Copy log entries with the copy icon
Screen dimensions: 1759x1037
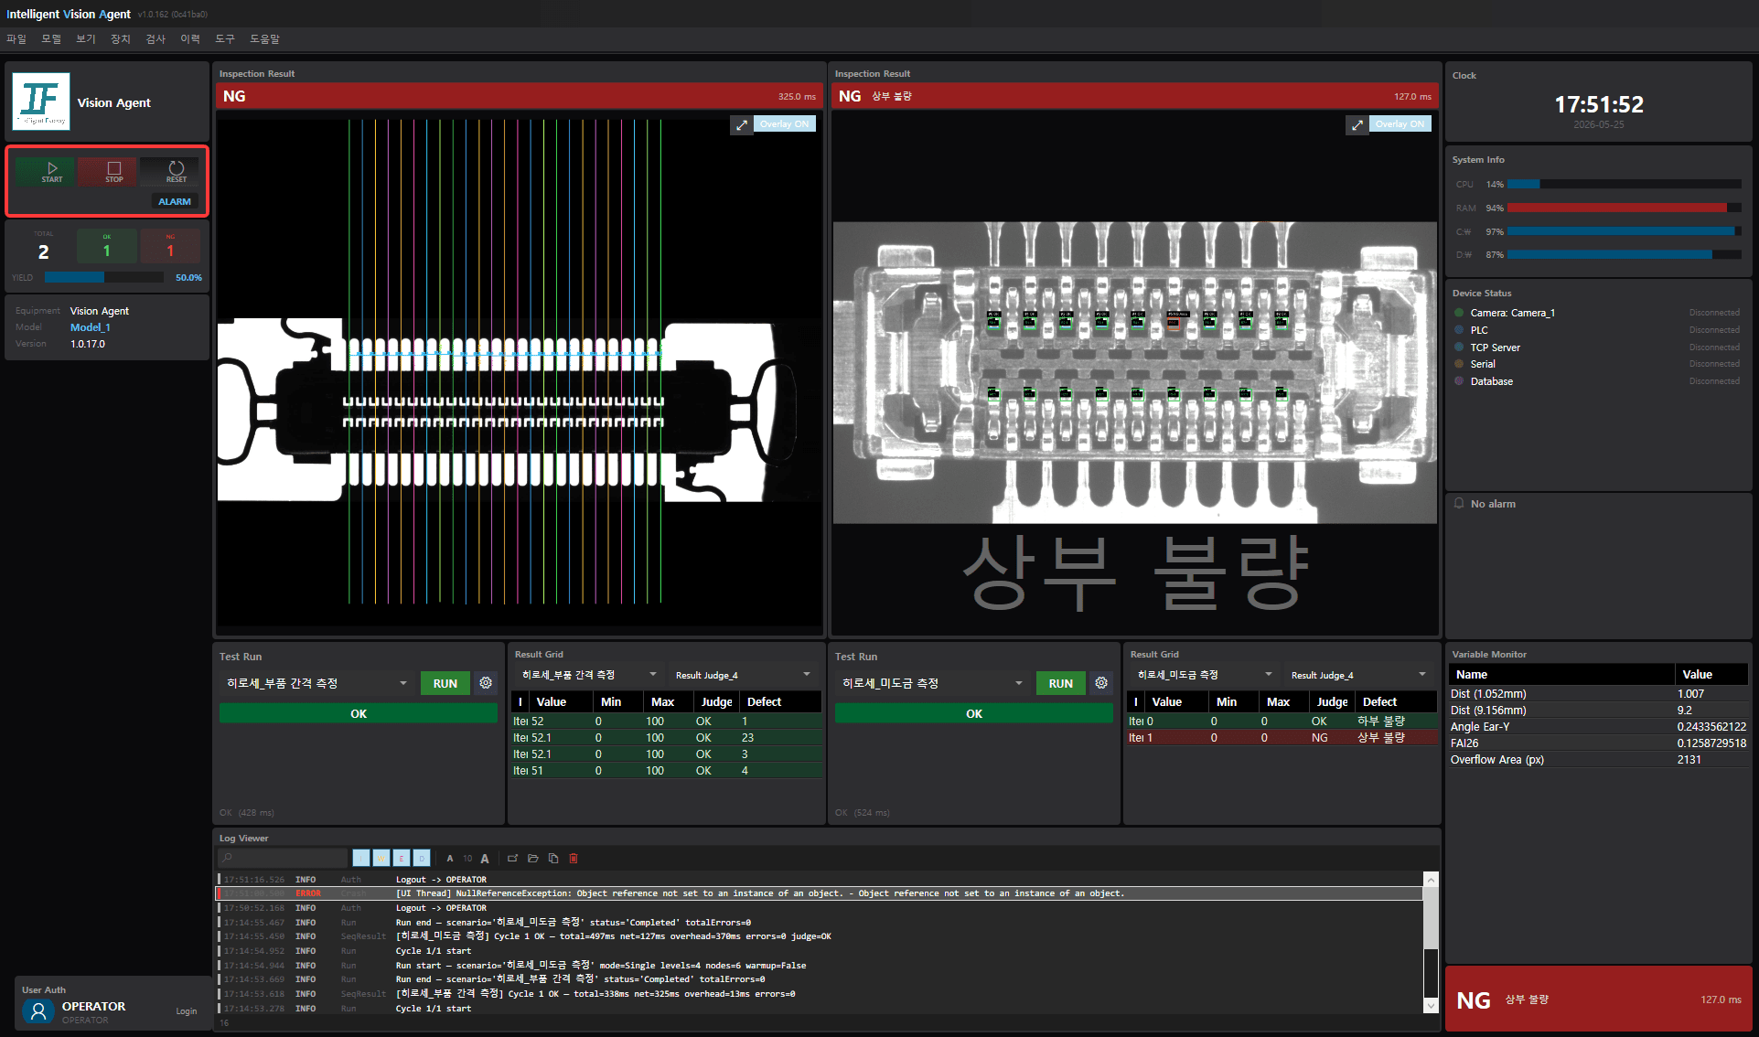click(x=553, y=858)
